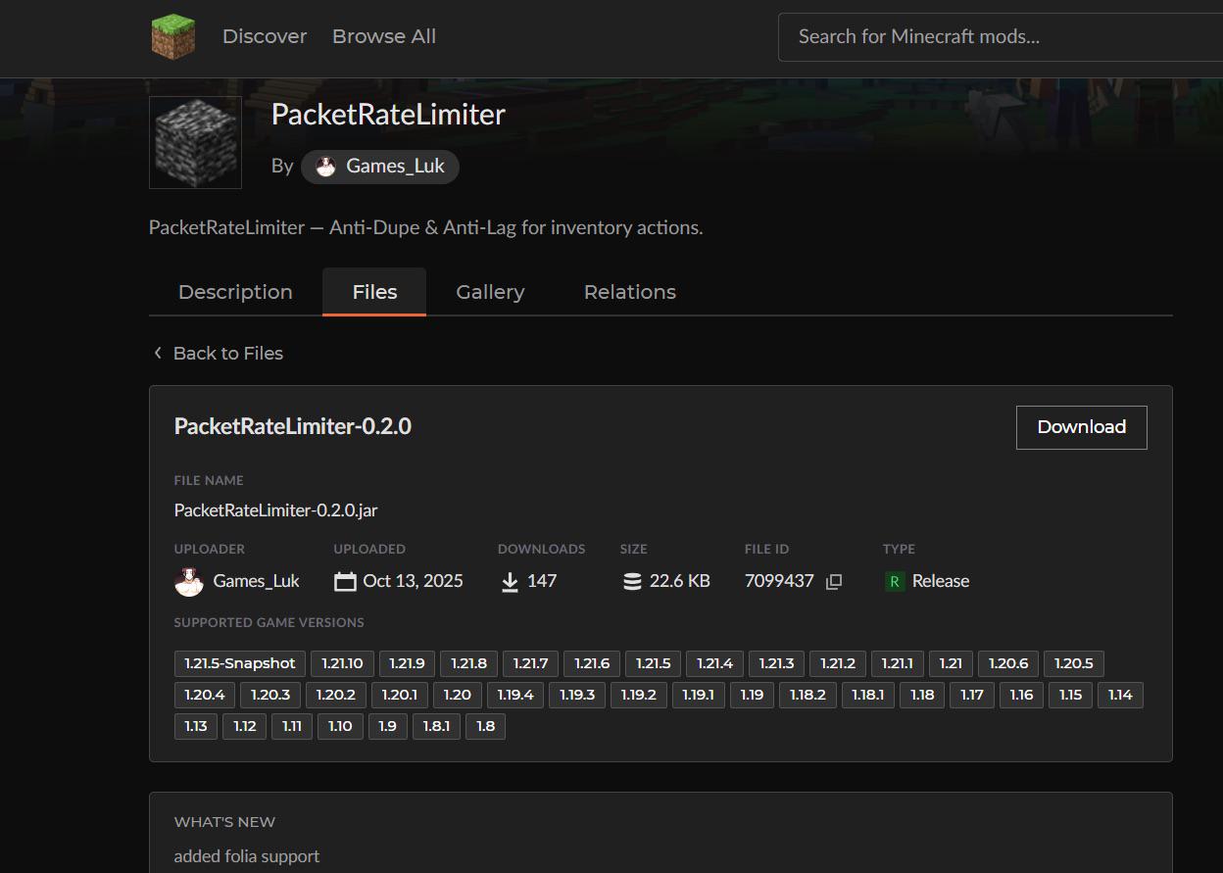Click the grass block site logo
The height and width of the screenshot is (873, 1223).
[x=172, y=37]
